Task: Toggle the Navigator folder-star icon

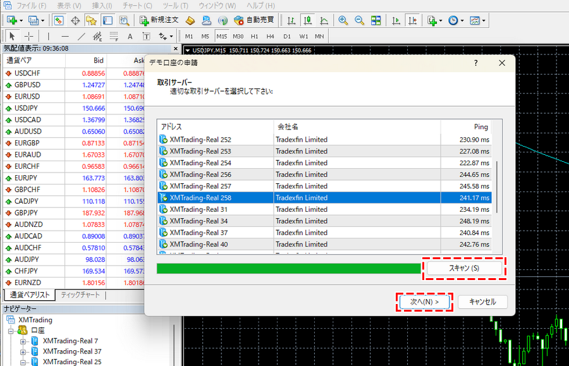Action: click(x=91, y=20)
